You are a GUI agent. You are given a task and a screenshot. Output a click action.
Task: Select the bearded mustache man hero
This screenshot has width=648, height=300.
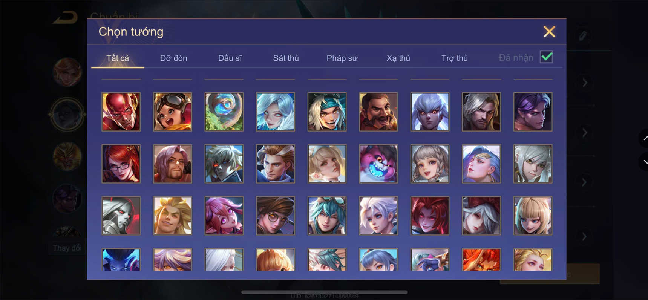(x=378, y=112)
